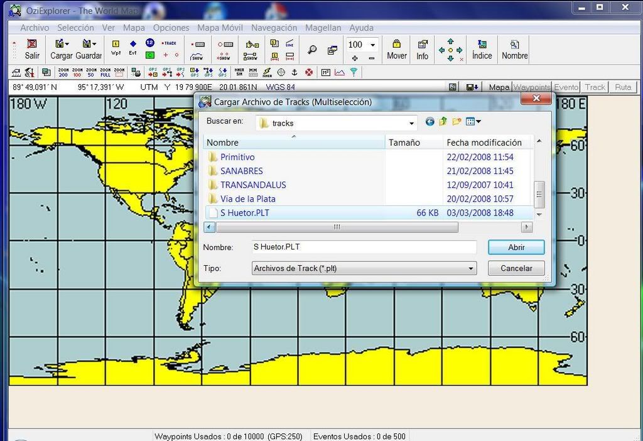Click the back arrow in file dialog

[x=430, y=121]
